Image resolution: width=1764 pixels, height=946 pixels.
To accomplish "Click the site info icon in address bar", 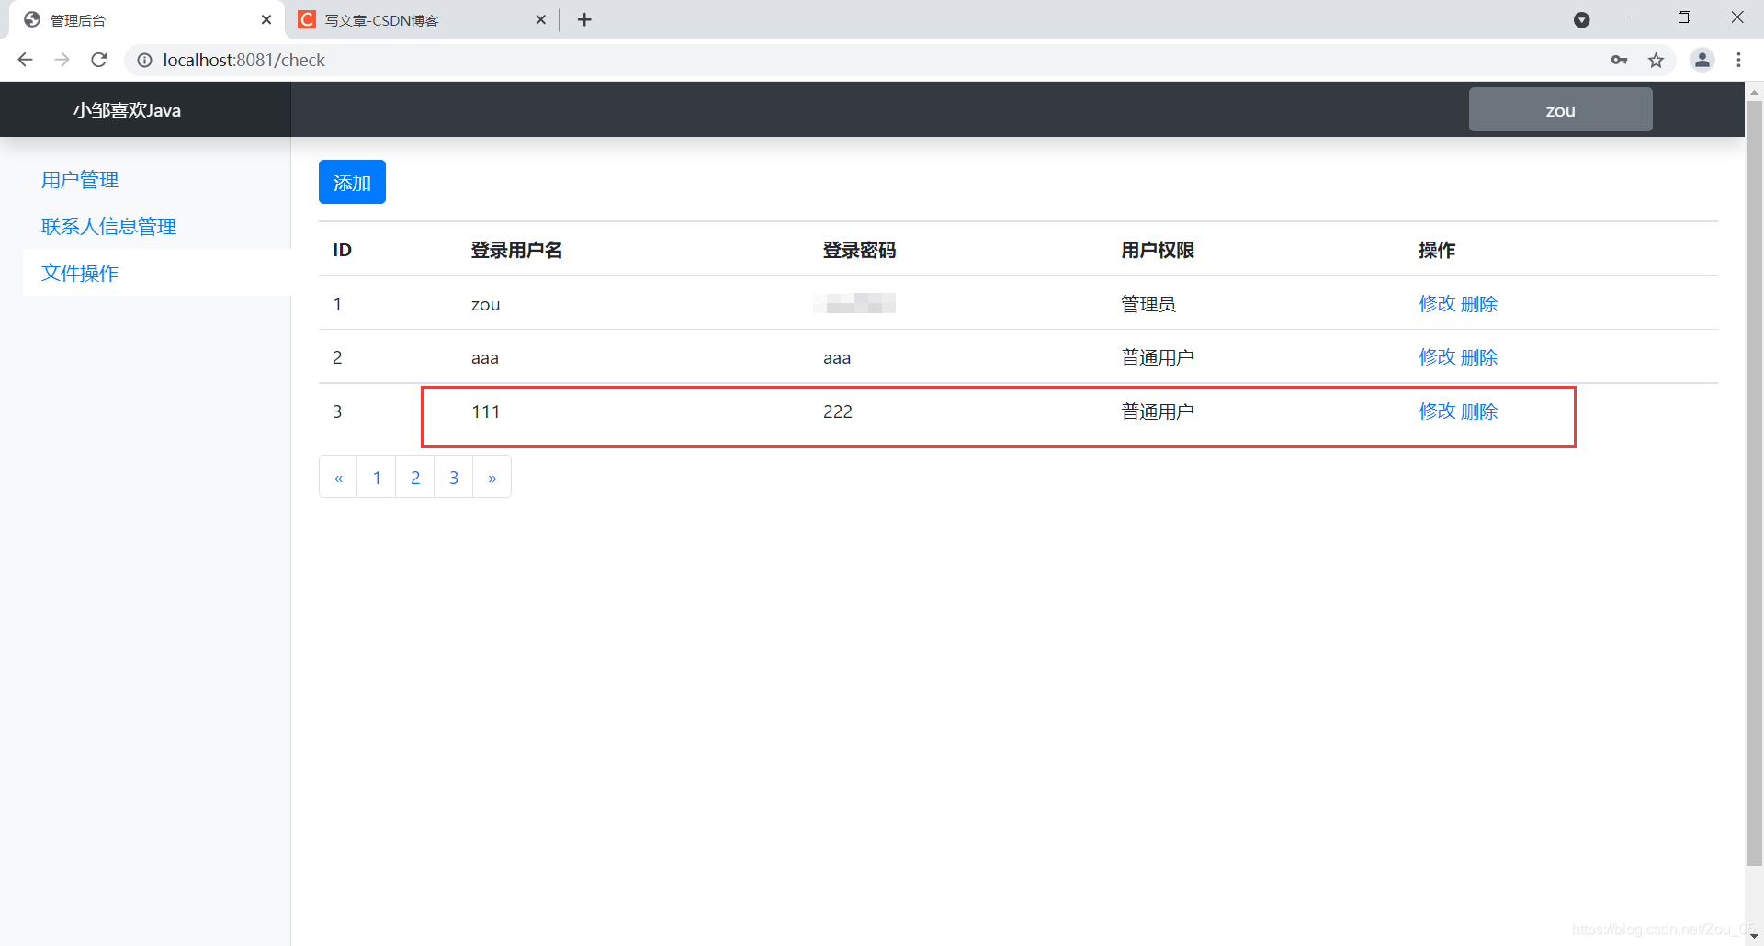I will pyautogui.click(x=144, y=60).
